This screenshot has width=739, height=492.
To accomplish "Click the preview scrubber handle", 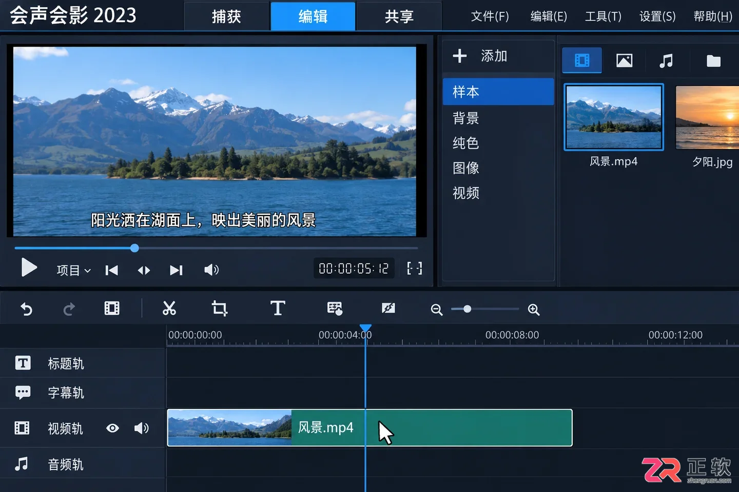I will (x=134, y=248).
